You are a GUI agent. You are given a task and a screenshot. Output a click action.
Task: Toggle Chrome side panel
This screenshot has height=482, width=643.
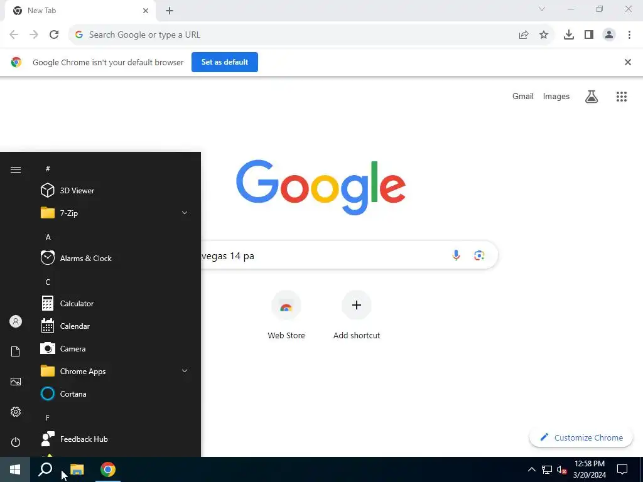pos(589,35)
